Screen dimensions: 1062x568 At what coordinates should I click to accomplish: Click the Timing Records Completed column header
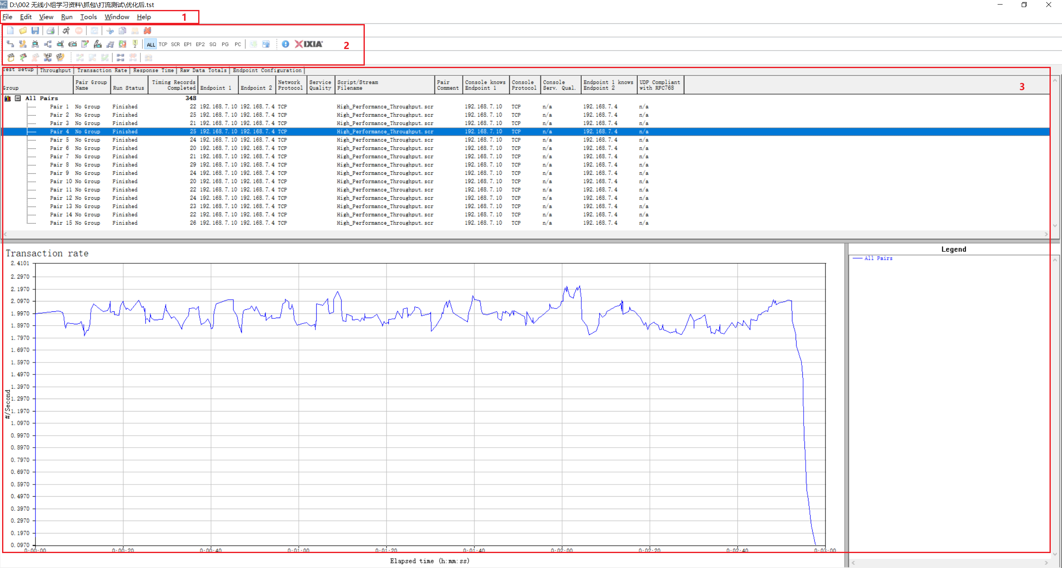[173, 85]
